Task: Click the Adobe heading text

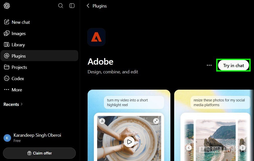Action: [100, 62]
